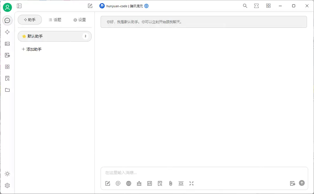Open the AI painting panel in sidebar
The height and width of the screenshot is (194, 314).
[7, 43]
